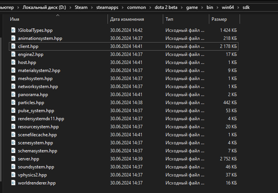Expand chevron after Steam breadcrumb

click(x=92, y=8)
